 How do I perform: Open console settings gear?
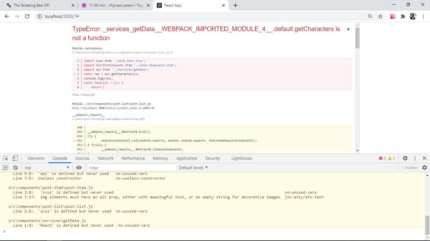[x=424, y=168]
